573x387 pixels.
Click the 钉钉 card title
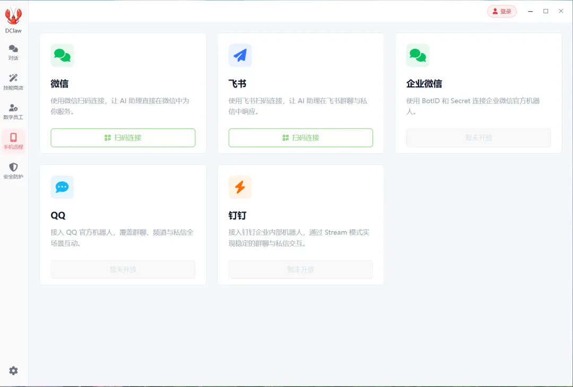tap(237, 215)
